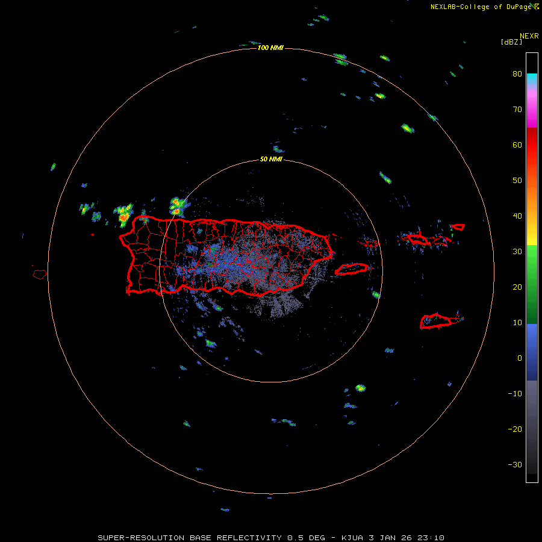Click the green band of the color bar
542x542 pixels.
tap(532, 284)
